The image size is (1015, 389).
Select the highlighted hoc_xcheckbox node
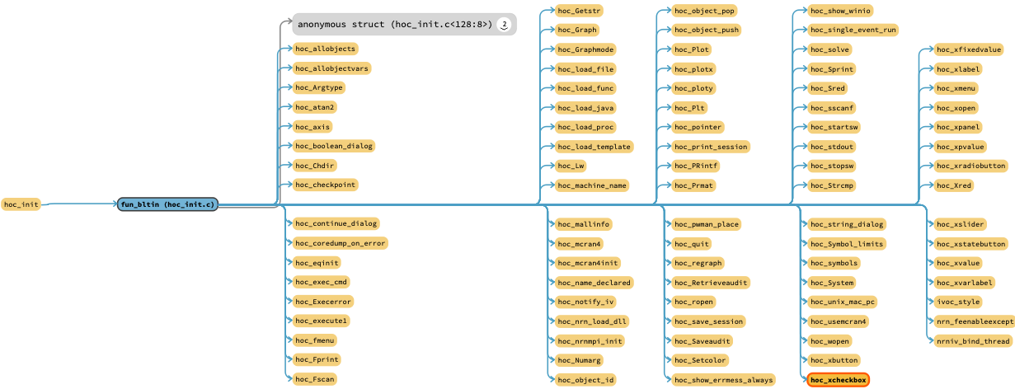point(838,380)
